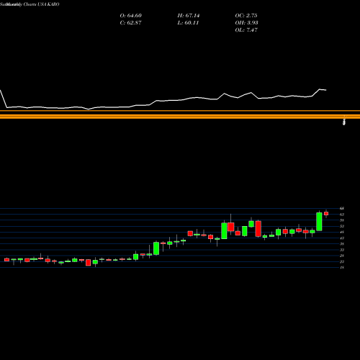Click the last red candle at far right
The image size is (360, 360).
pyautogui.click(x=326, y=214)
